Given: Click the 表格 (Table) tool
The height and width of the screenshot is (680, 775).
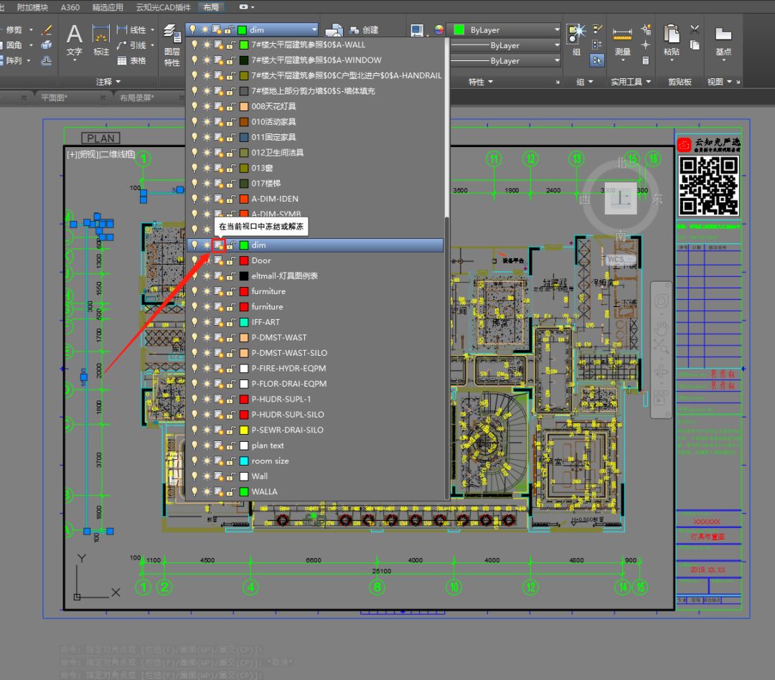Looking at the screenshot, I should (131, 61).
